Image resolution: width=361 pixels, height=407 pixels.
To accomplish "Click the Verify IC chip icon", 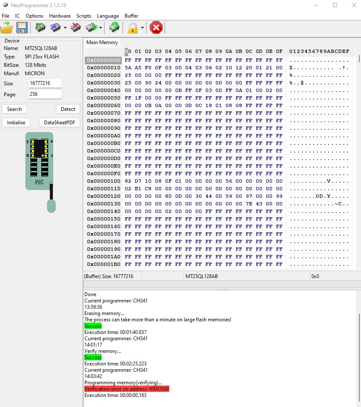I will coord(91,28).
